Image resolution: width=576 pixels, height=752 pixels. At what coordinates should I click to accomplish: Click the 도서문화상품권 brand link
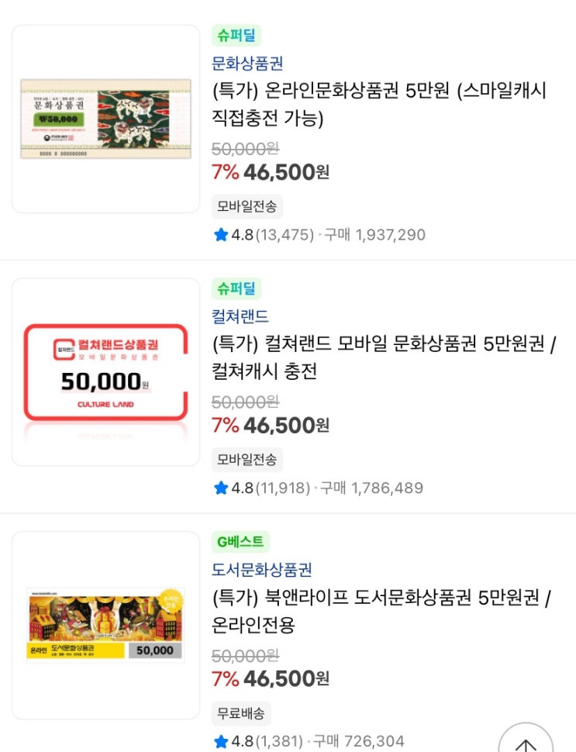point(262,570)
